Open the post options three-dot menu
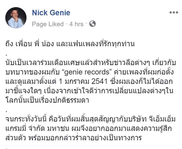 coord(174,12)
